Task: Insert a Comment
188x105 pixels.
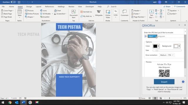Action: coord(125,13)
